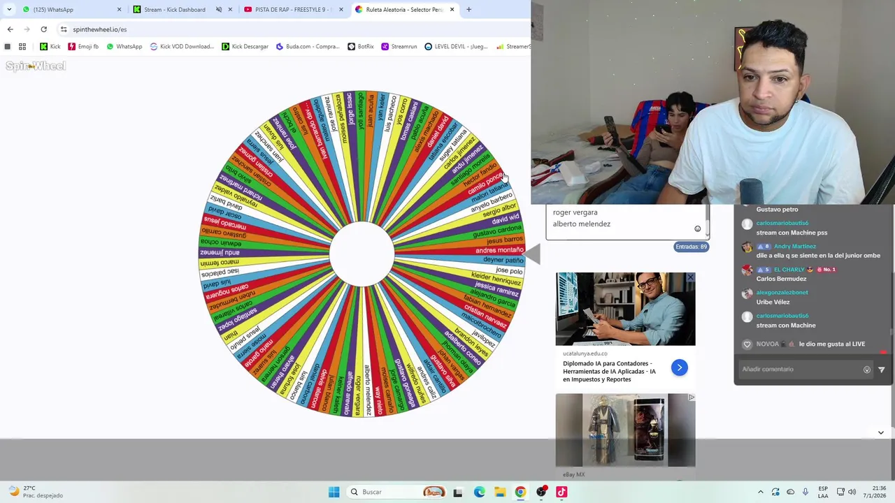The image size is (895, 503).
Task: Open OBS Studio from the taskbar
Action: pyautogui.click(x=541, y=492)
